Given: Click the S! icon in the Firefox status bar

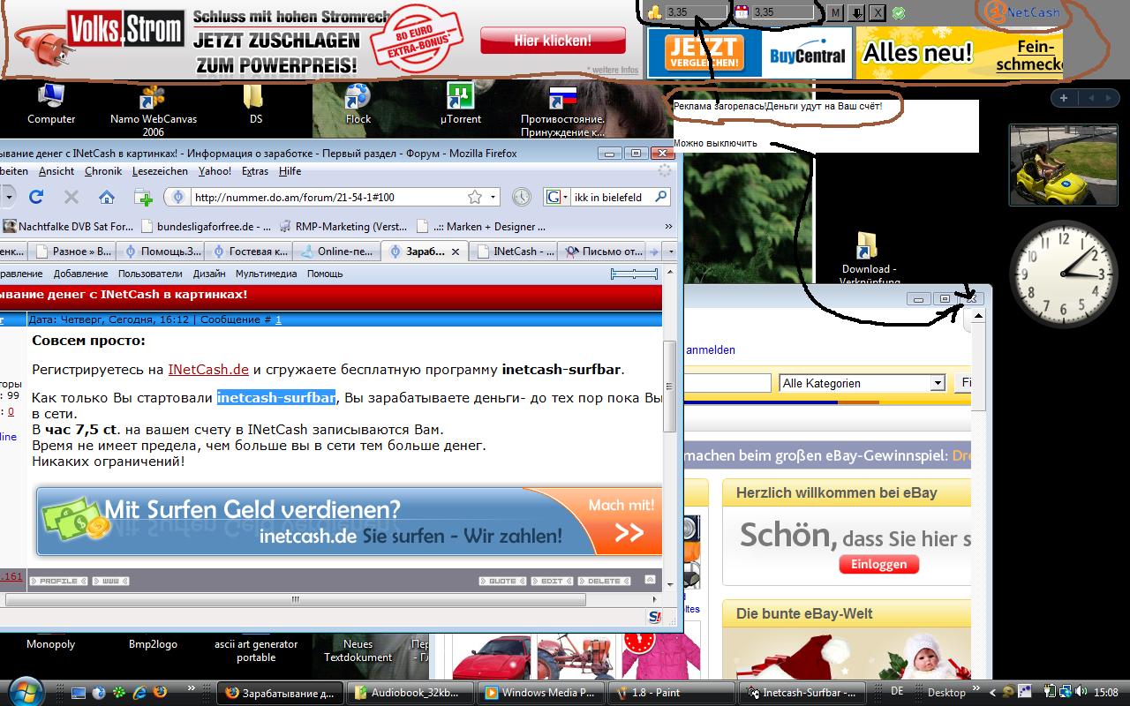Looking at the screenshot, I should [655, 617].
